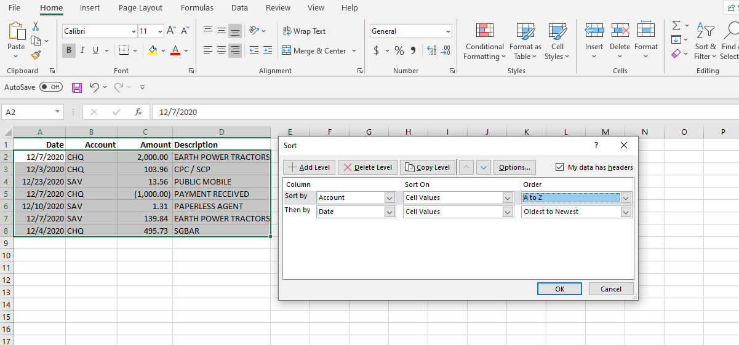Open Format as Table gallery

tap(525, 41)
